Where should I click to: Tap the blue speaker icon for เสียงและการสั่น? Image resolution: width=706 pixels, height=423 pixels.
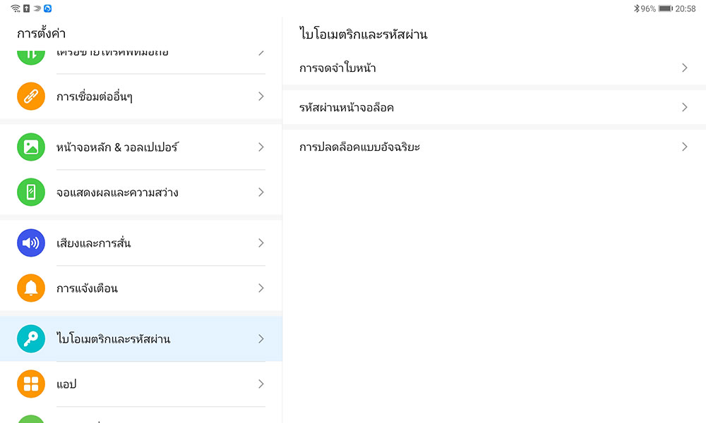point(31,243)
